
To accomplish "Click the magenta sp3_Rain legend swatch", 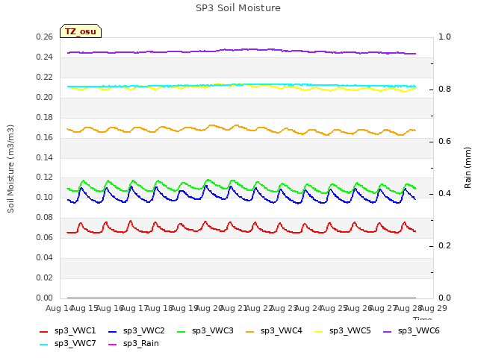I will click(113, 345).
